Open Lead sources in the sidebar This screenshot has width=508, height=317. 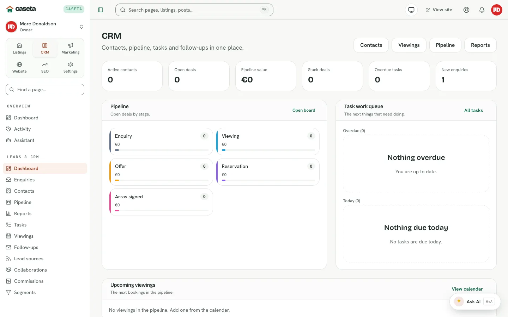[x=45, y=259]
